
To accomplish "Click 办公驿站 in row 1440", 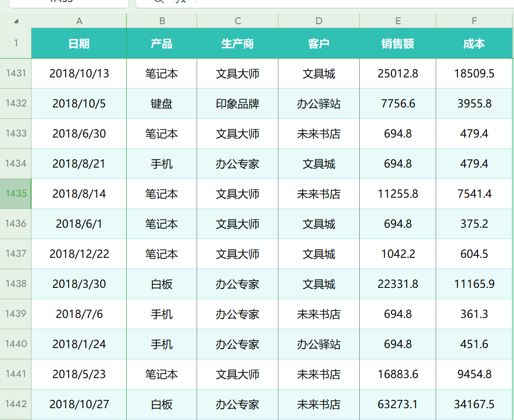I will pos(319,344).
